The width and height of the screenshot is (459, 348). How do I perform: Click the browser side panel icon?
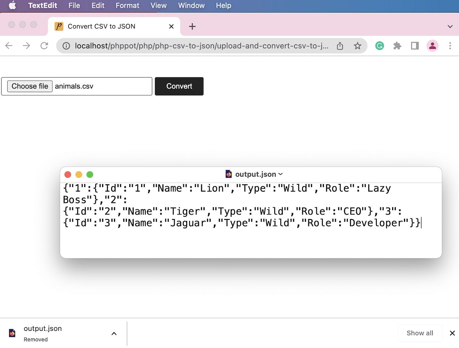(415, 46)
